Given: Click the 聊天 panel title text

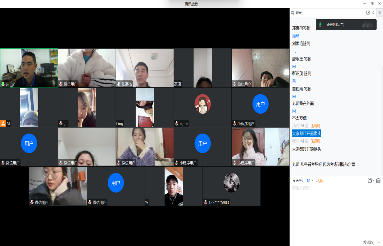Looking at the screenshot, I should 298,13.
